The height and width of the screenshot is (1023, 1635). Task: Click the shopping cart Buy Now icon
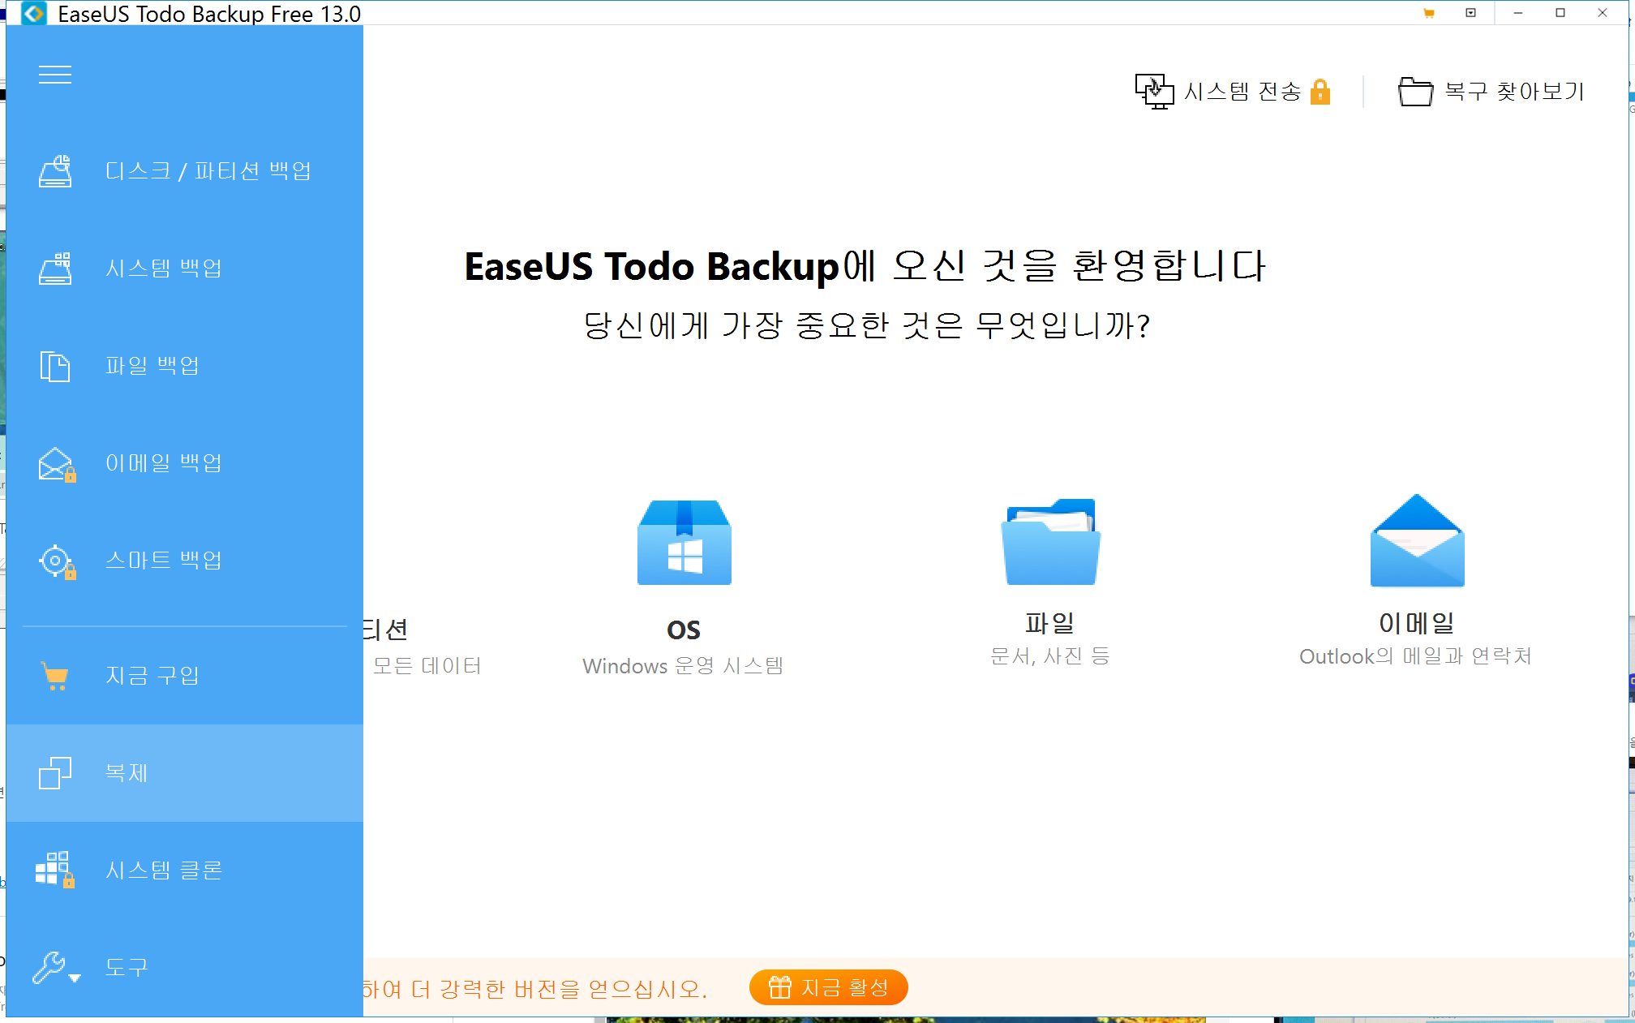point(55,676)
